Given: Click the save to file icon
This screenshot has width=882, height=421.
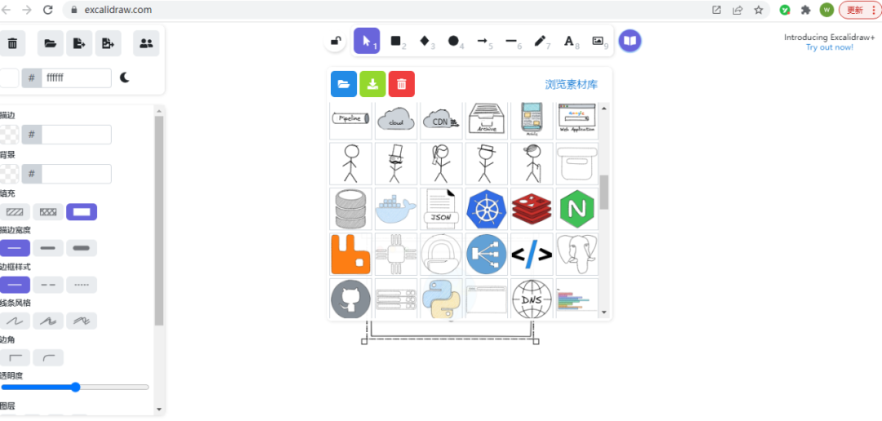Looking at the screenshot, I should 79,43.
